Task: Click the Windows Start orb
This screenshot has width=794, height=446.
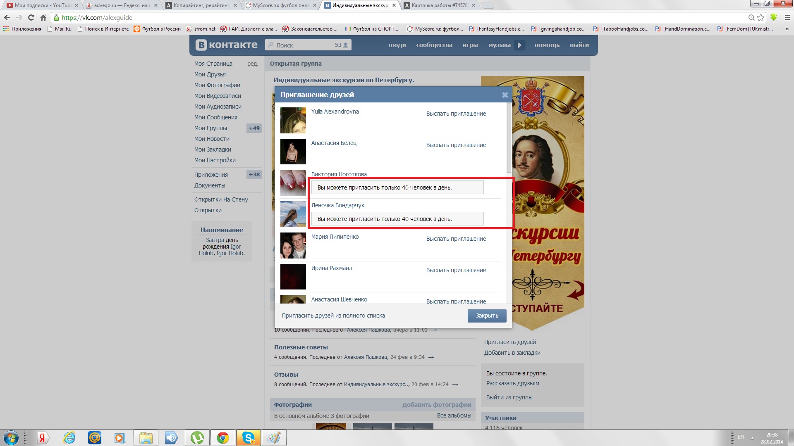Action: coord(11,438)
